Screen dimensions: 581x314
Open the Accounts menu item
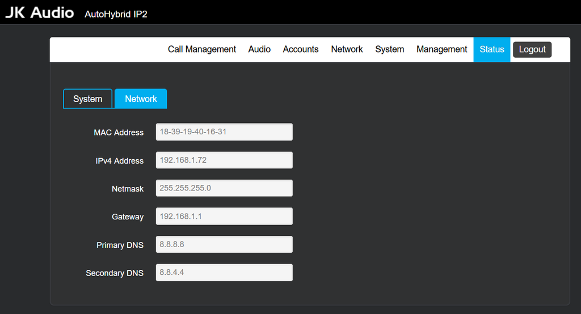coord(301,49)
